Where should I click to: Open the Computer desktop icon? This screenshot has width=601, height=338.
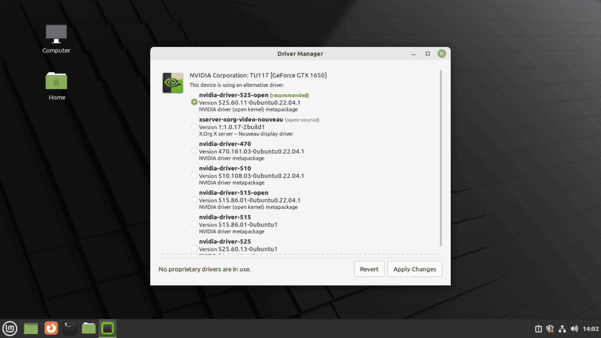click(x=56, y=39)
